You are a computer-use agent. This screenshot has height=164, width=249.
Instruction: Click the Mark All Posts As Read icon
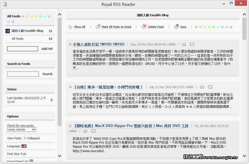pyautogui.click(x=98, y=27)
